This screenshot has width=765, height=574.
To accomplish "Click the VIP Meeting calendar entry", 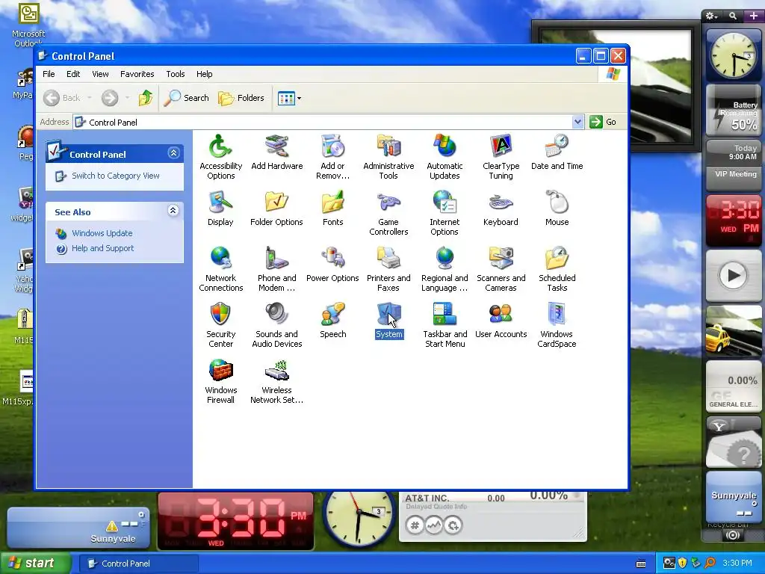I will point(735,174).
